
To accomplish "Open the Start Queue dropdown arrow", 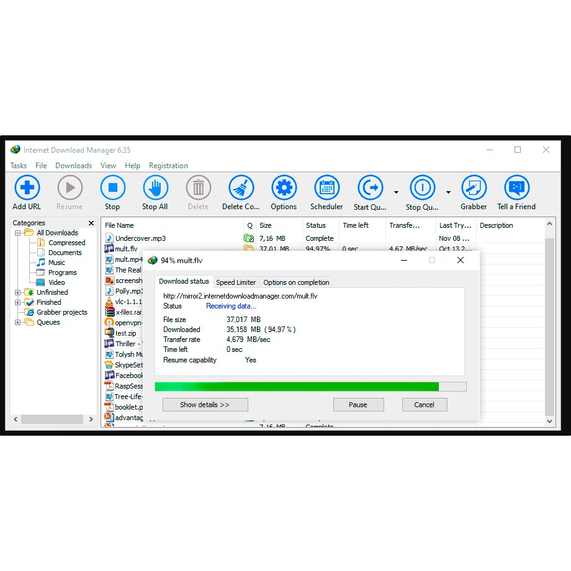I will pyautogui.click(x=396, y=192).
